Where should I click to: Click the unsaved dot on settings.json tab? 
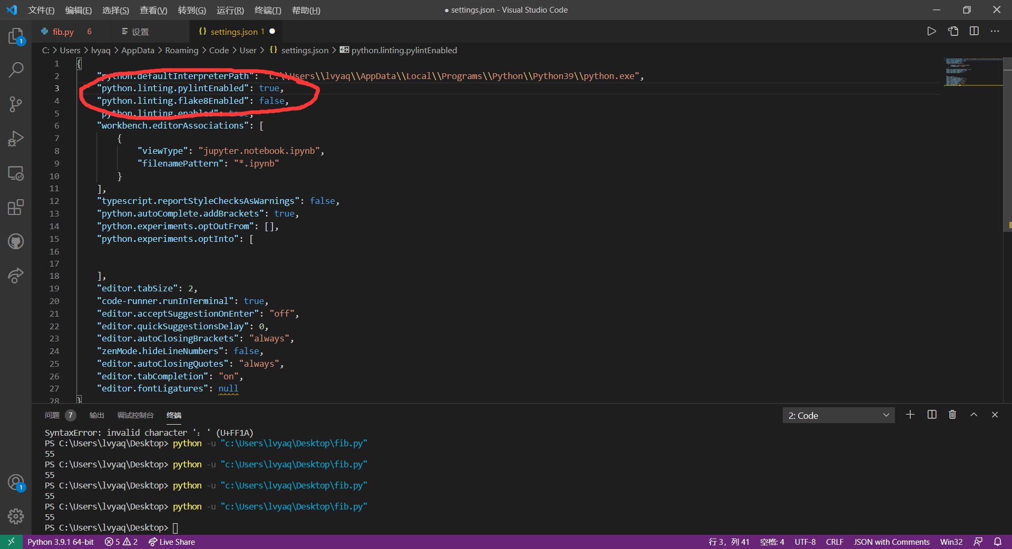[x=273, y=32]
